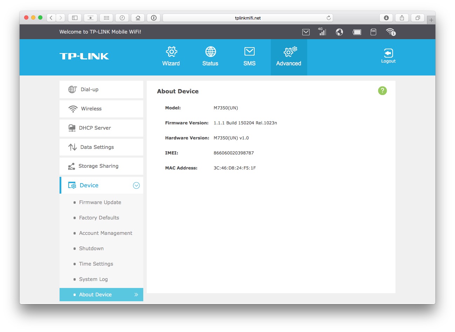455x332 pixels.
Task: Select About Device in sidebar
Action: (101, 295)
